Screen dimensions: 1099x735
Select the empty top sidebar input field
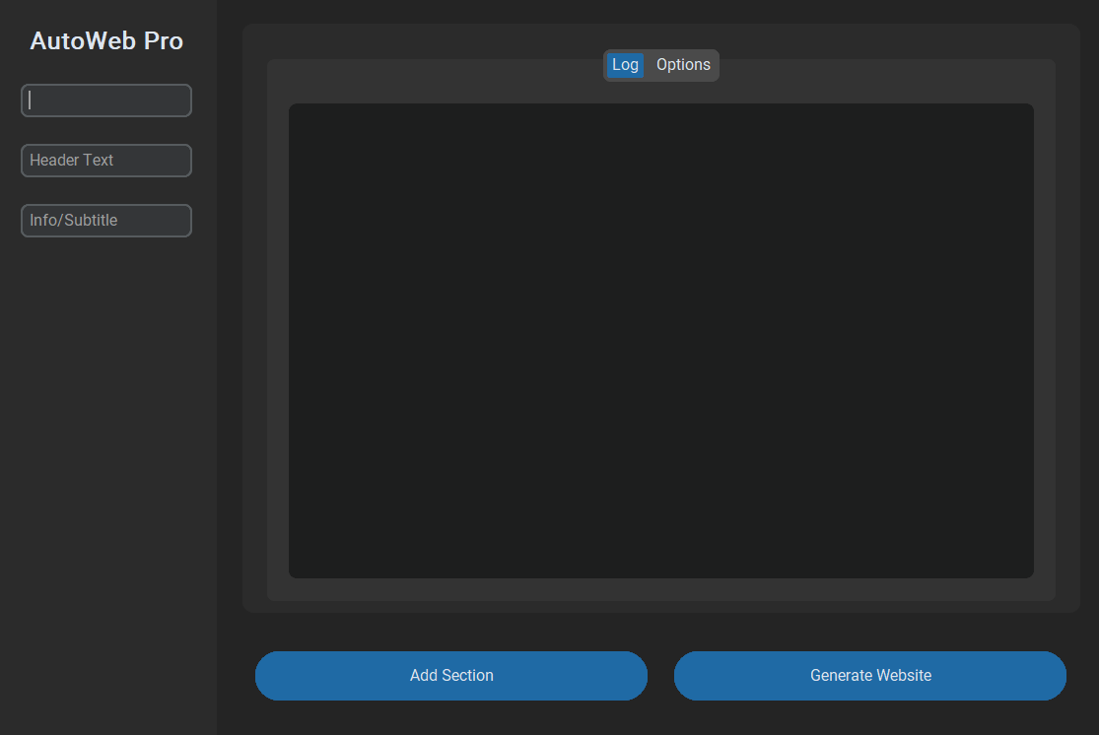click(x=106, y=100)
